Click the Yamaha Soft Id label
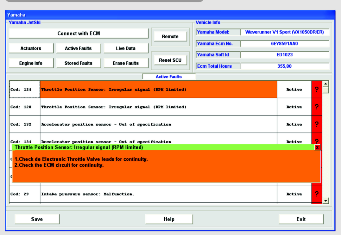Viewport: 341px width, 235px height. point(218,55)
